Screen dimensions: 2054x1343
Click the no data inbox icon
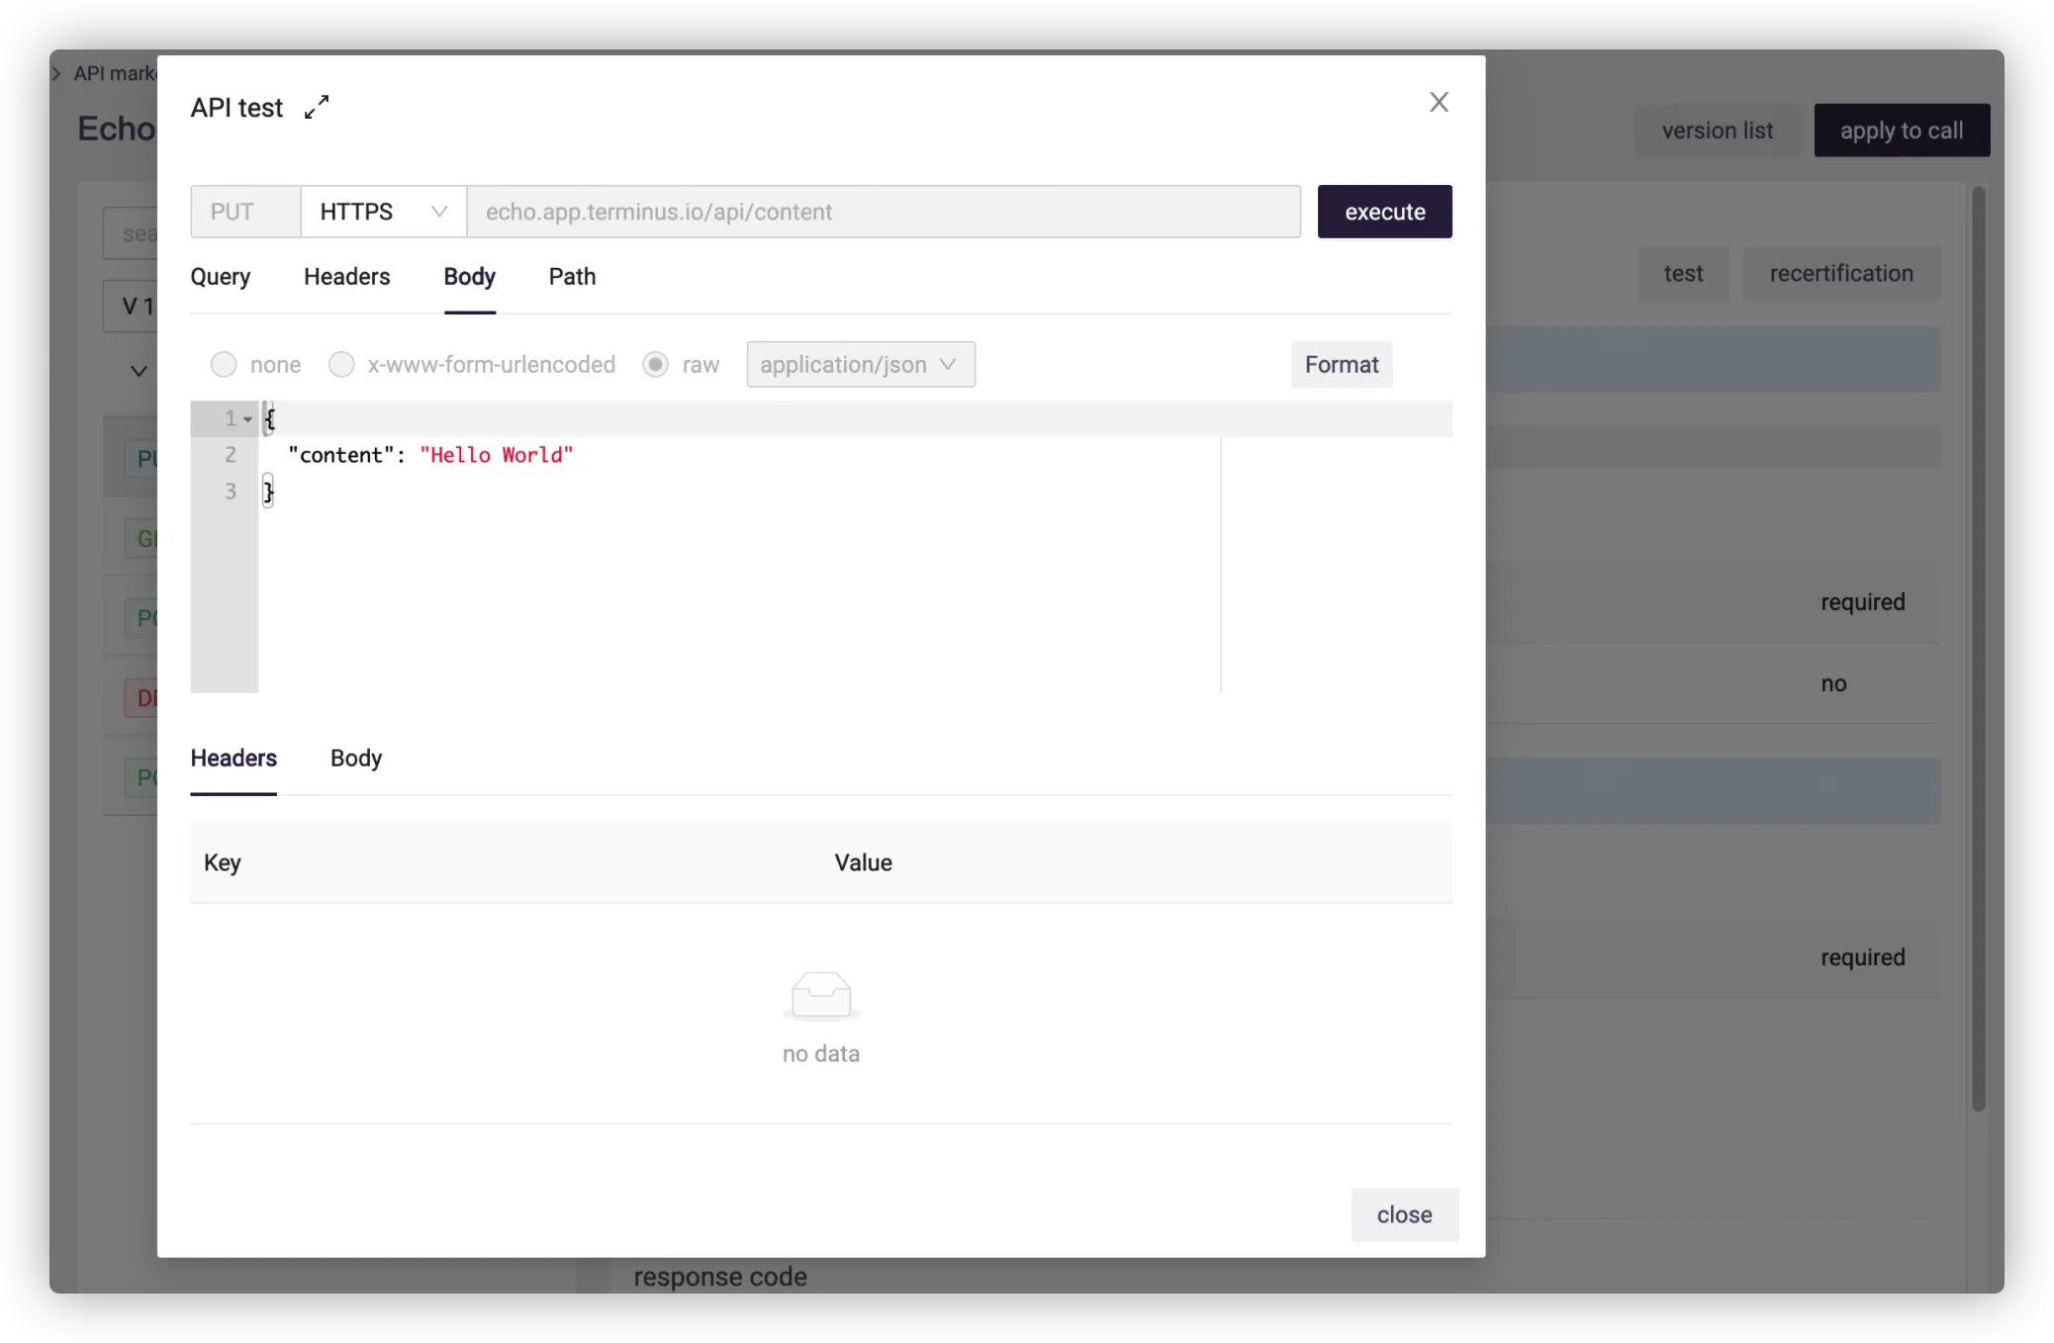pyautogui.click(x=820, y=995)
